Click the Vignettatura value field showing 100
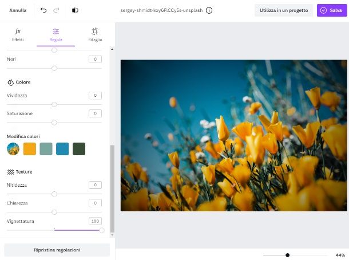Viewport: 349px width, 260px height. tap(96, 221)
